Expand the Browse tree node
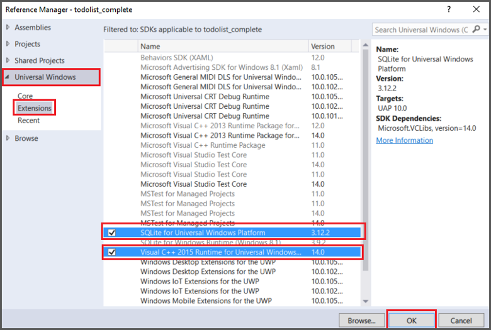The image size is (491, 330). 8,138
